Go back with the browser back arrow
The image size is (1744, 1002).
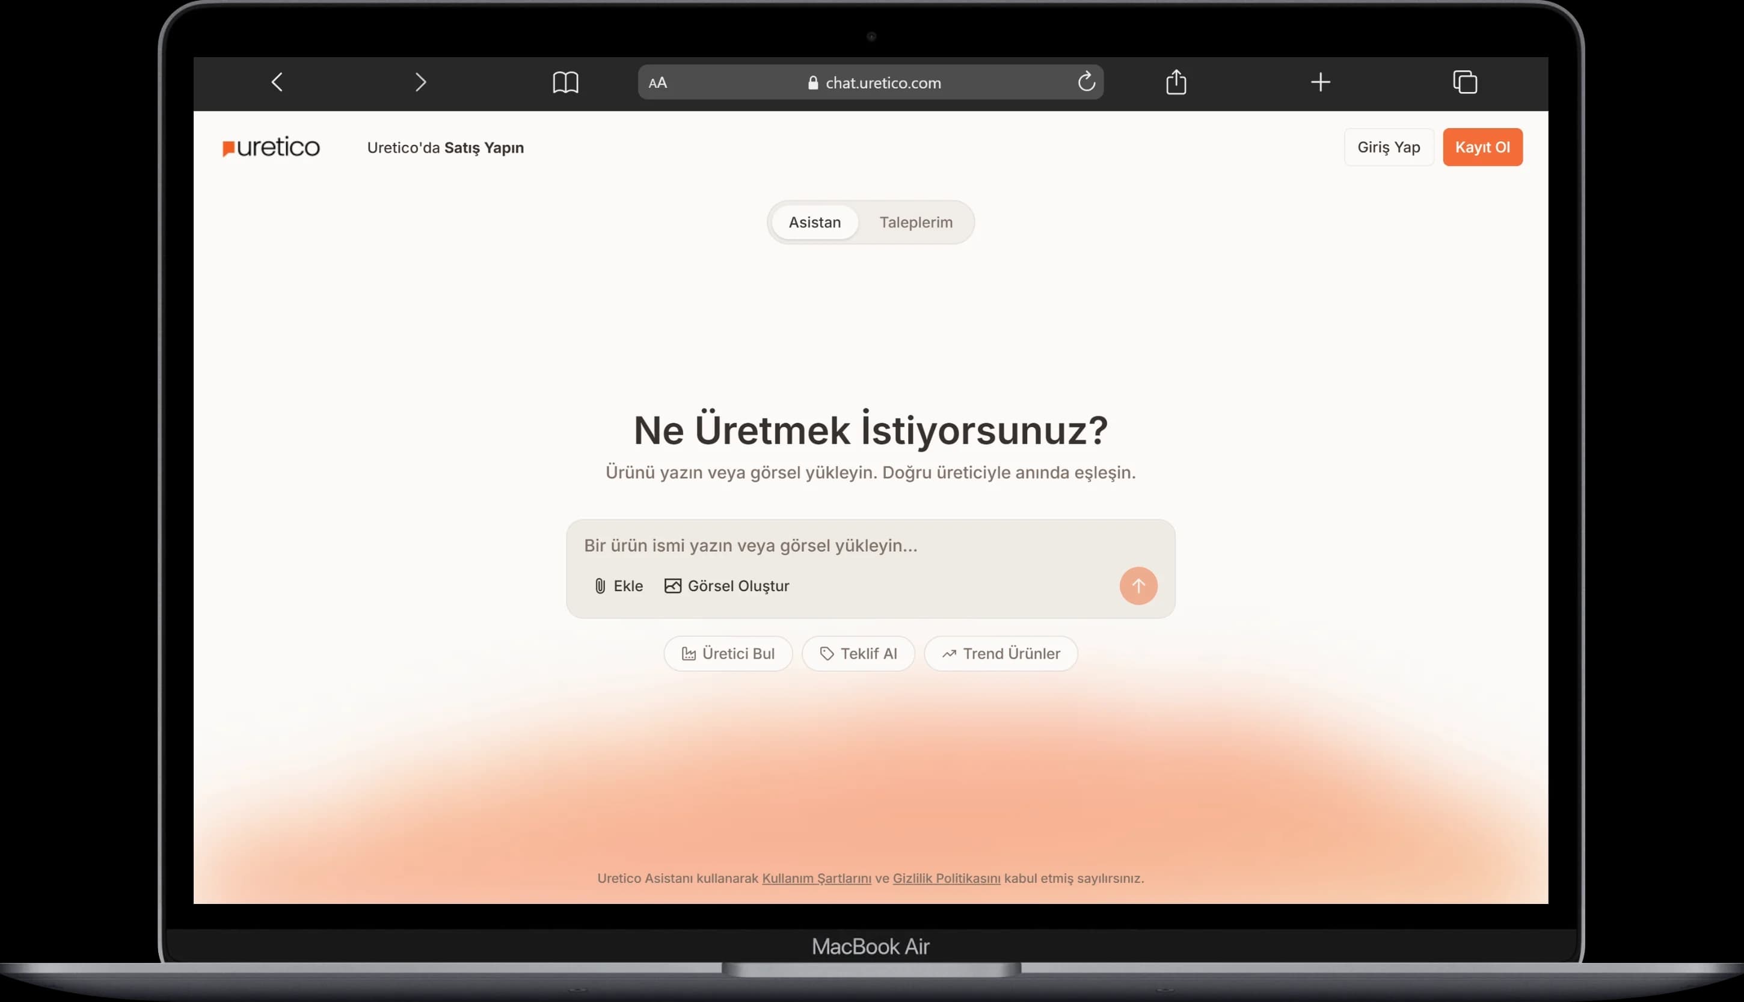(x=277, y=82)
